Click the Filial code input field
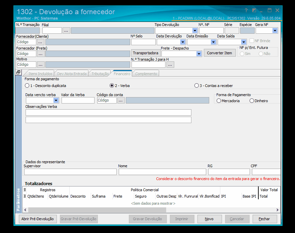The image size is (295, 233). pos(52,31)
